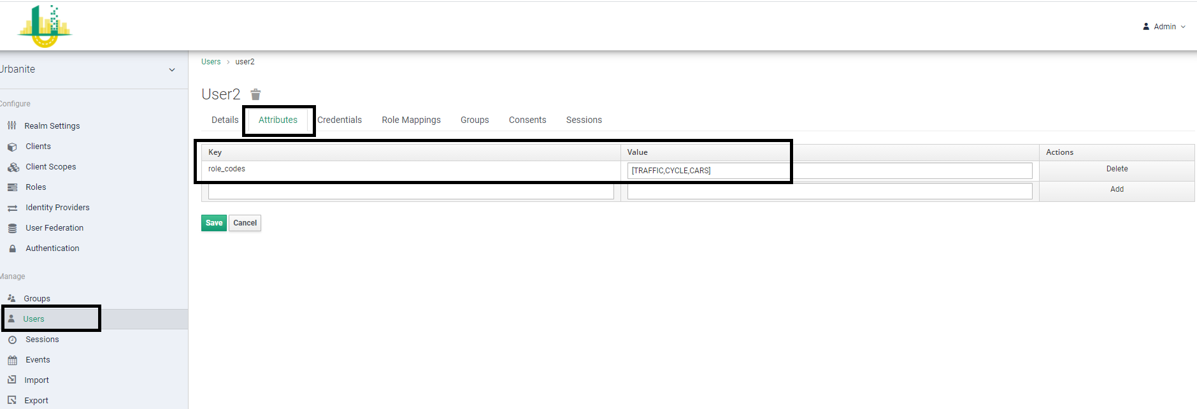
Task: Open Import page
Action: [x=36, y=380]
